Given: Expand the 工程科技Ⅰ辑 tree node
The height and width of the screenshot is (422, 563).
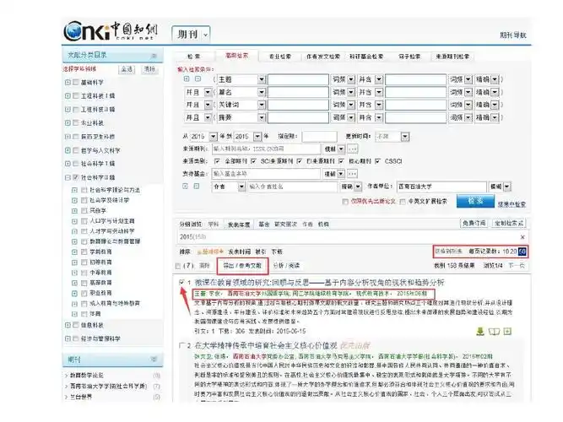Looking at the screenshot, I should [68, 96].
